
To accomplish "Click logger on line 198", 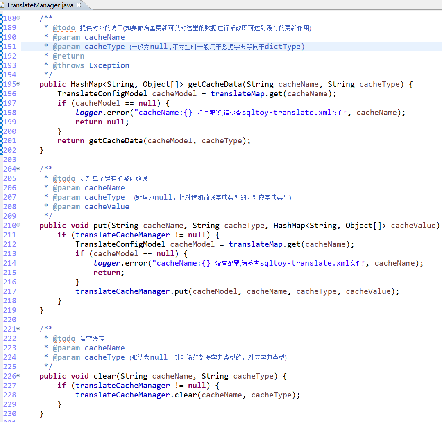I will (89, 113).
